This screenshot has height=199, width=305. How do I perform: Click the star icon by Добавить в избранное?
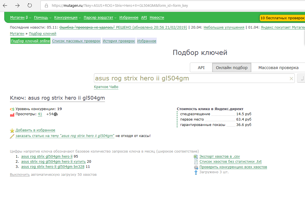pos(12,130)
